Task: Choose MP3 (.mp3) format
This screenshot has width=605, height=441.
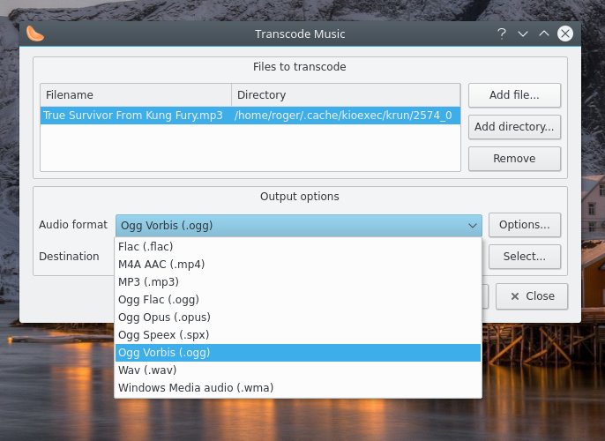Action: pyautogui.click(x=298, y=282)
